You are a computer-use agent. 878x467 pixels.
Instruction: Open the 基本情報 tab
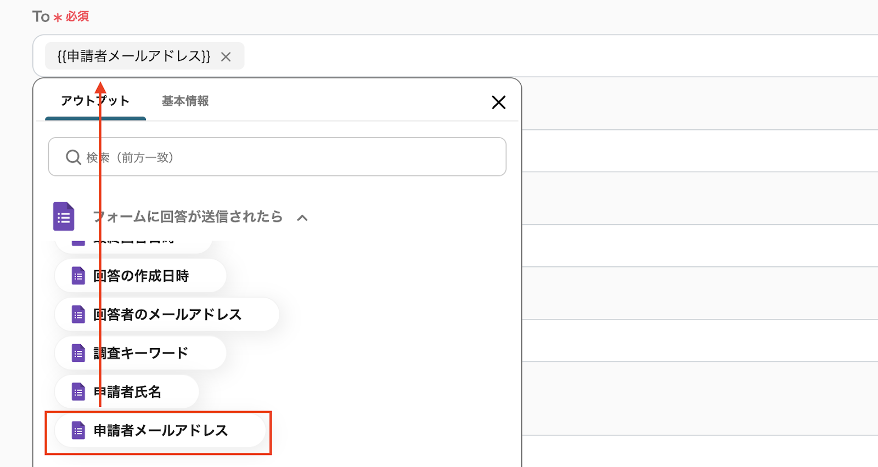185,101
